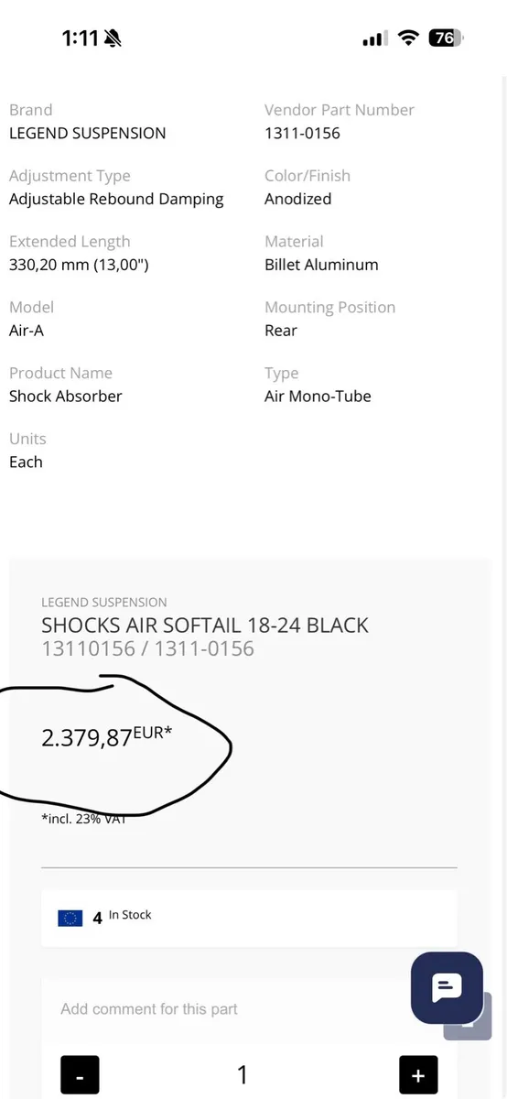Tap the SHOCKS AIR SOFTAIL 18-24 BLACK title
The height and width of the screenshot is (1099, 507).
click(205, 626)
